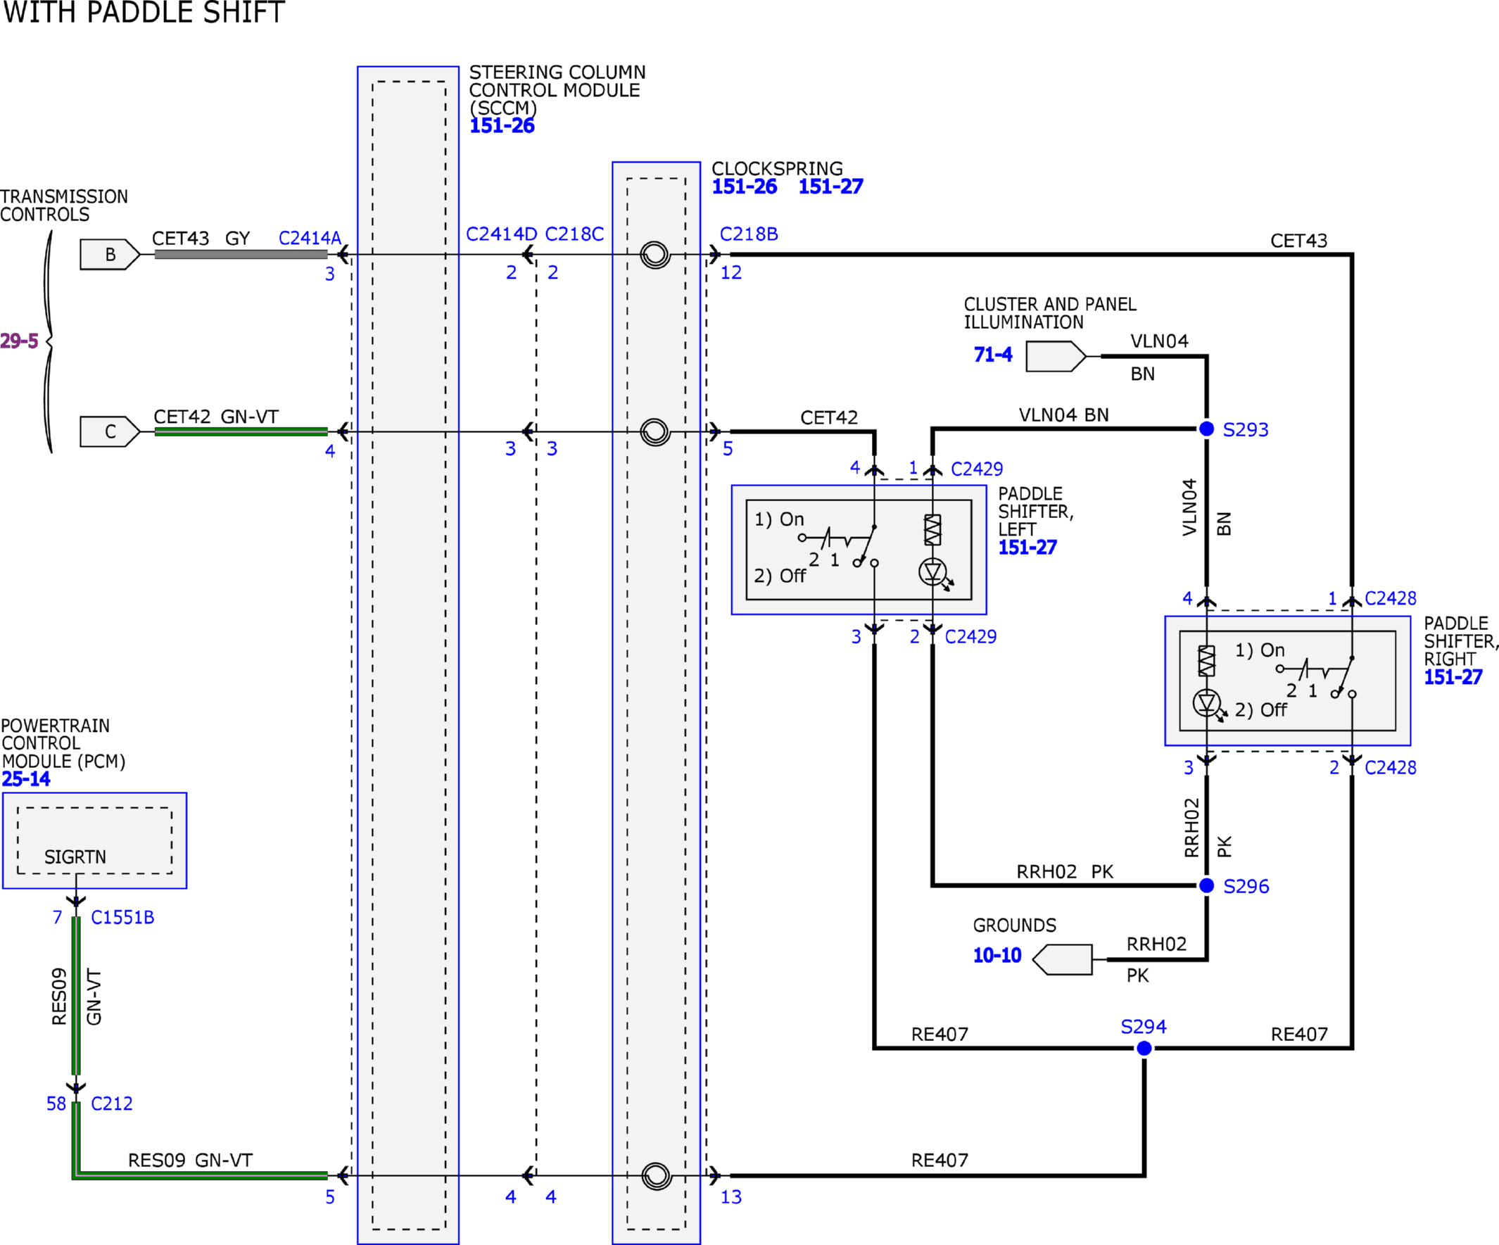This screenshot has height=1245, width=1499.
Task: Click the GROUNDS label
Action: [1014, 925]
